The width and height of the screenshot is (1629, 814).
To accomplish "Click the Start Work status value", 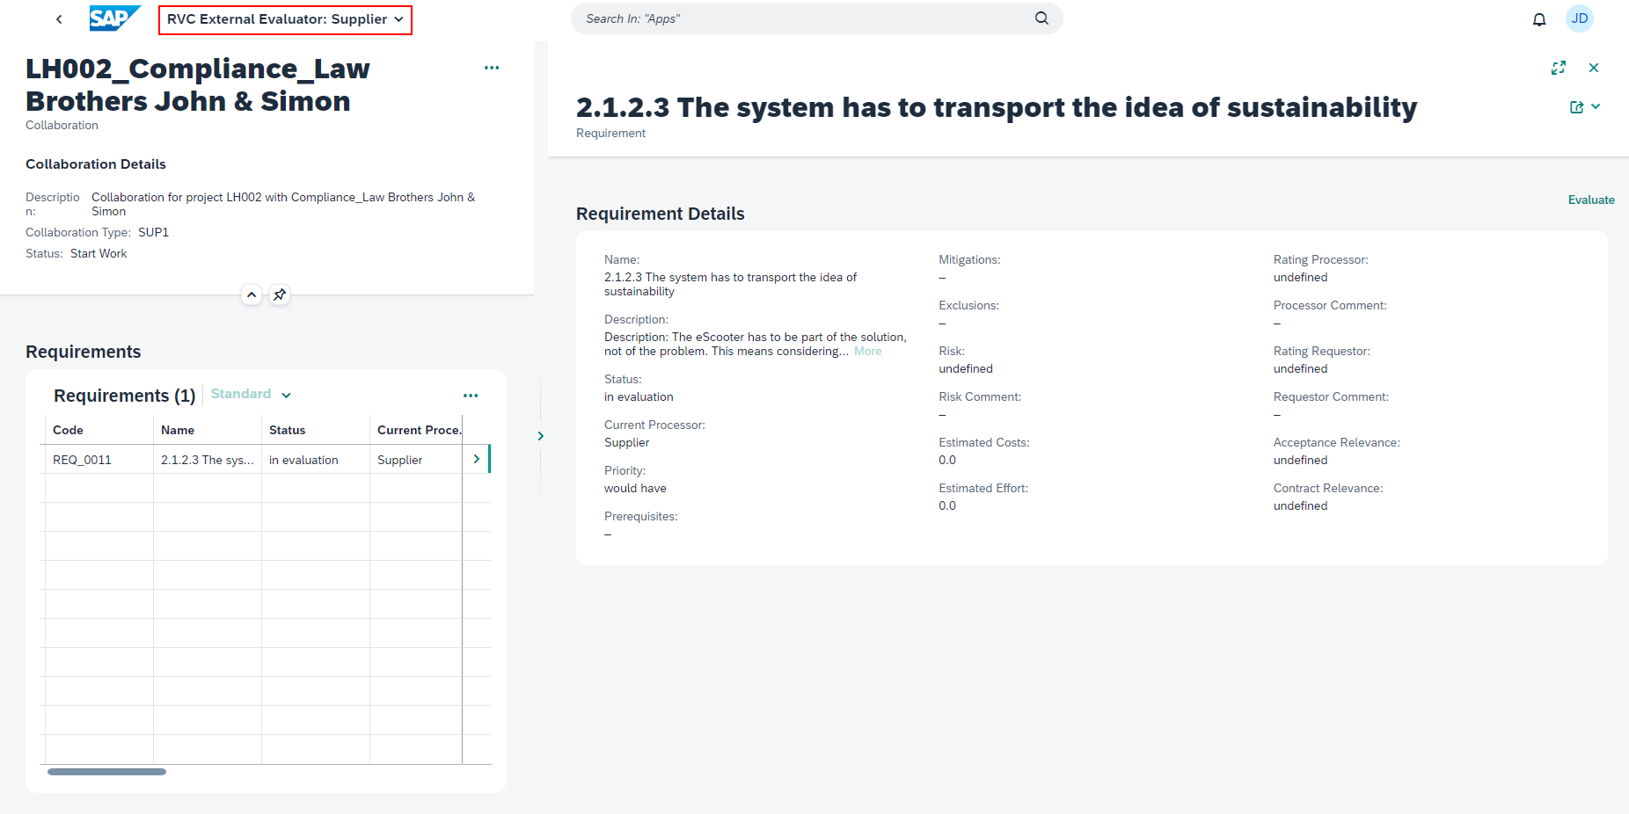I will pyautogui.click(x=99, y=254).
